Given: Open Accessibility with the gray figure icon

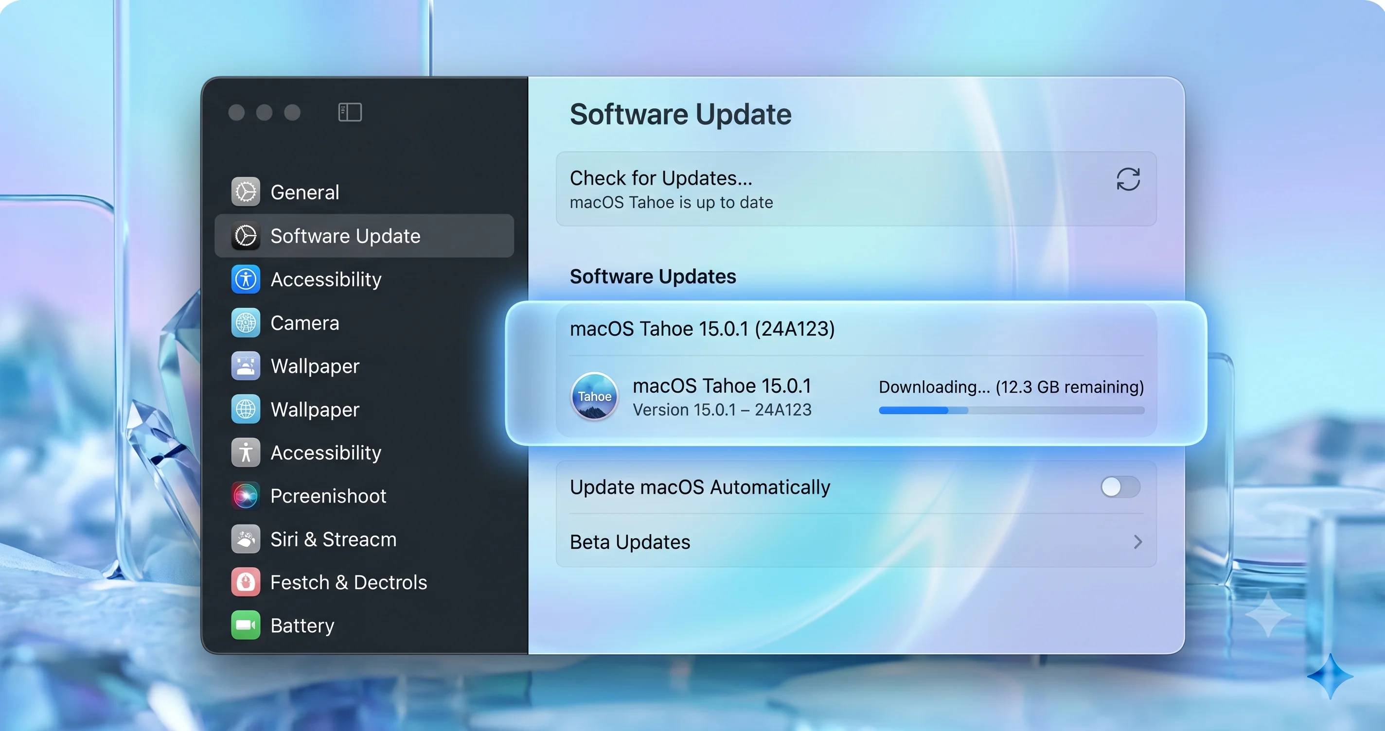Looking at the screenshot, I should click(x=364, y=453).
